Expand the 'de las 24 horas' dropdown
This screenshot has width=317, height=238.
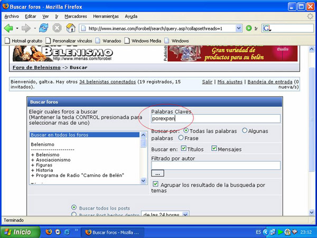pyautogui.click(x=185, y=215)
